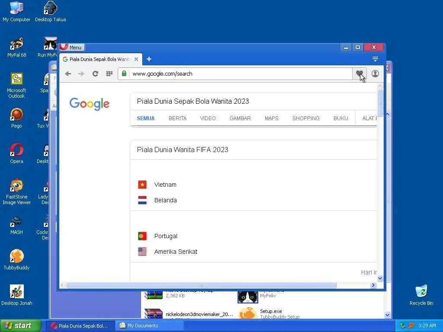Screen dimensions: 443x332
Task: Click the orange magnifier tray icon
Action: (411, 326)
